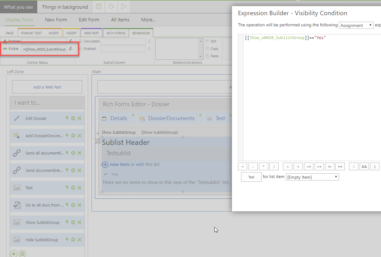Click the new item link
Viewport: 381px width, 257px height.
click(x=119, y=164)
